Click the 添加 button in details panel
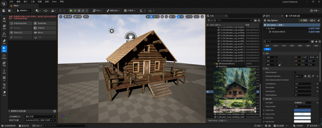322x128 pixels. click(303, 20)
